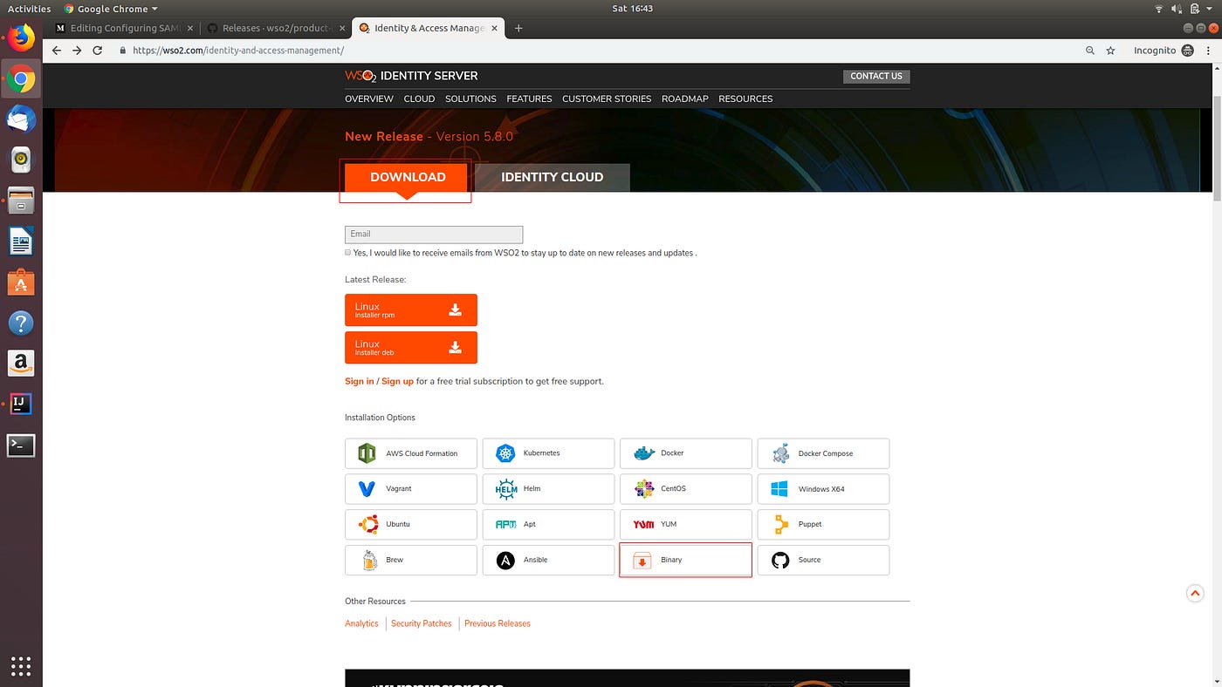Click the Chrome icon in the dock

(21, 80)
